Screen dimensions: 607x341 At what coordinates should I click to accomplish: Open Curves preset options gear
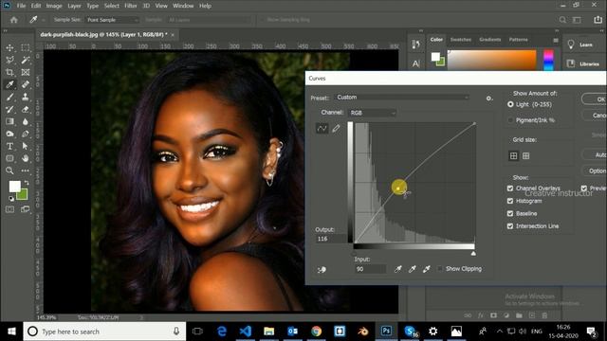pyautogui.click(x=489, y=99)
